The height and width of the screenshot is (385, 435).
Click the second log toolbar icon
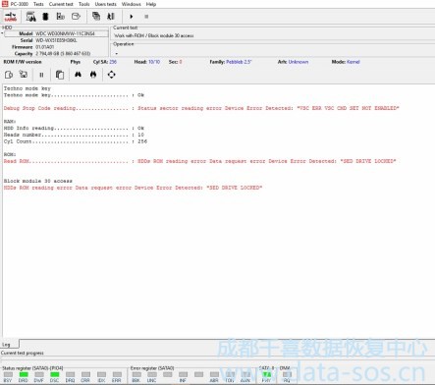coord(24,75)
